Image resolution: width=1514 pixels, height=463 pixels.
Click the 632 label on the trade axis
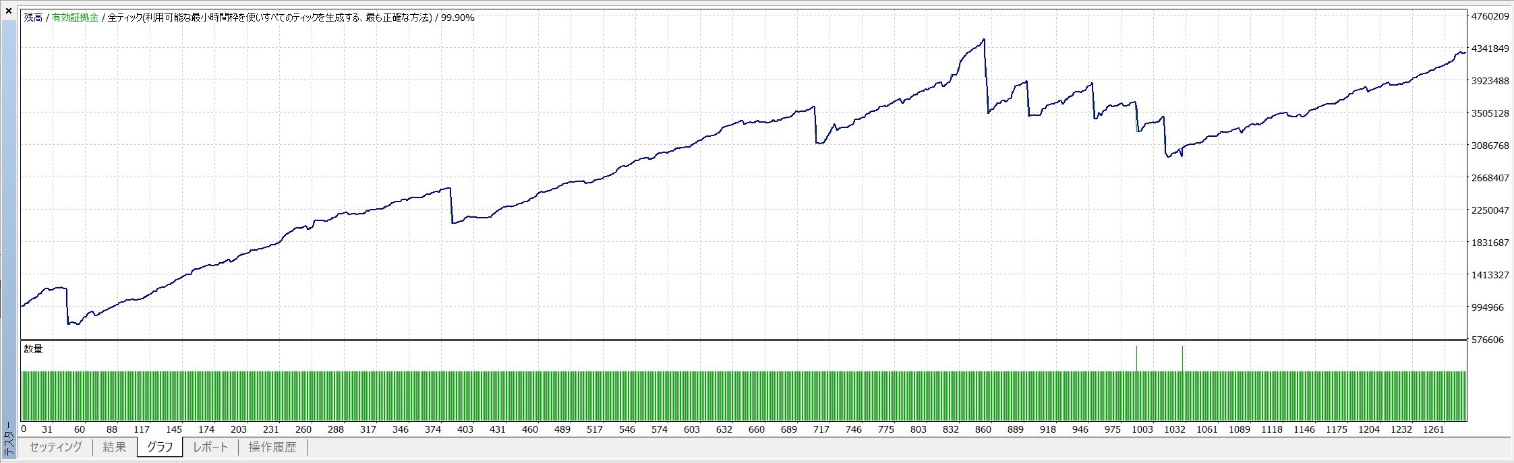click(724, 429)
